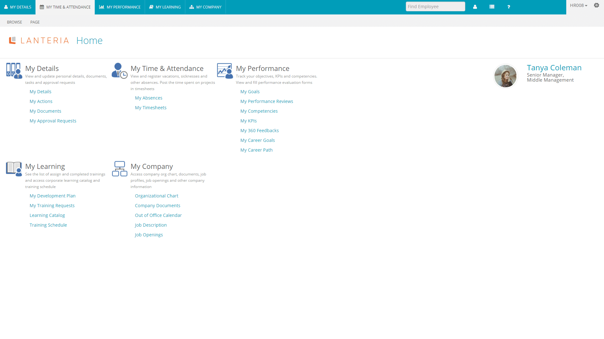
Task: Open Company Documents
Action: [x=158, y=206]
